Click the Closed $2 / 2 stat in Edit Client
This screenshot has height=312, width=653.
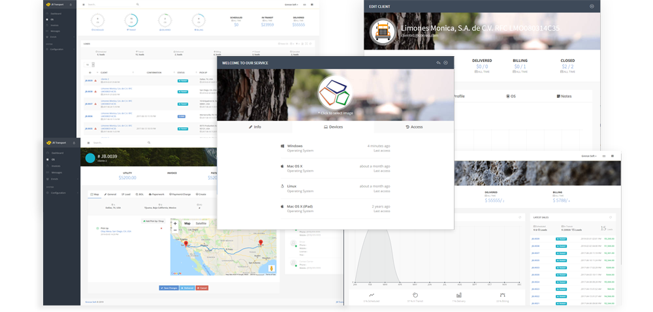(x=567, y=66)
